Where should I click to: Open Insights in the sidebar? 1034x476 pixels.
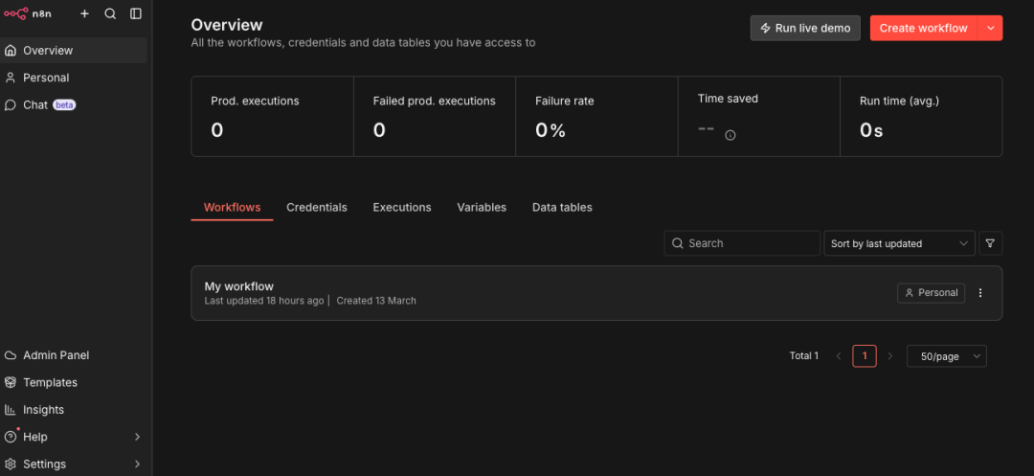click(x=43, y=410)
